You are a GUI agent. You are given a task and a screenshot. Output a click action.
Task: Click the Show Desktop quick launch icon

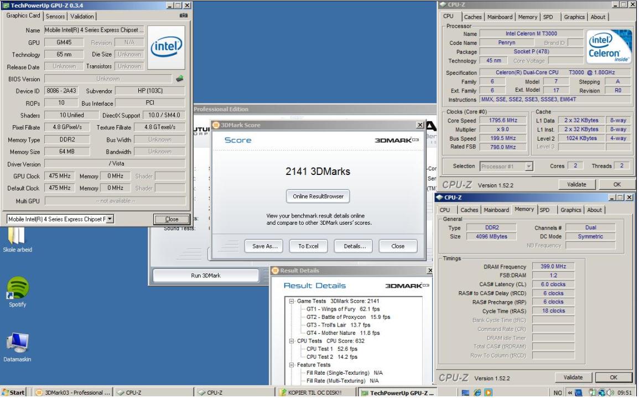pyautogui.click(x=465, y=392)
